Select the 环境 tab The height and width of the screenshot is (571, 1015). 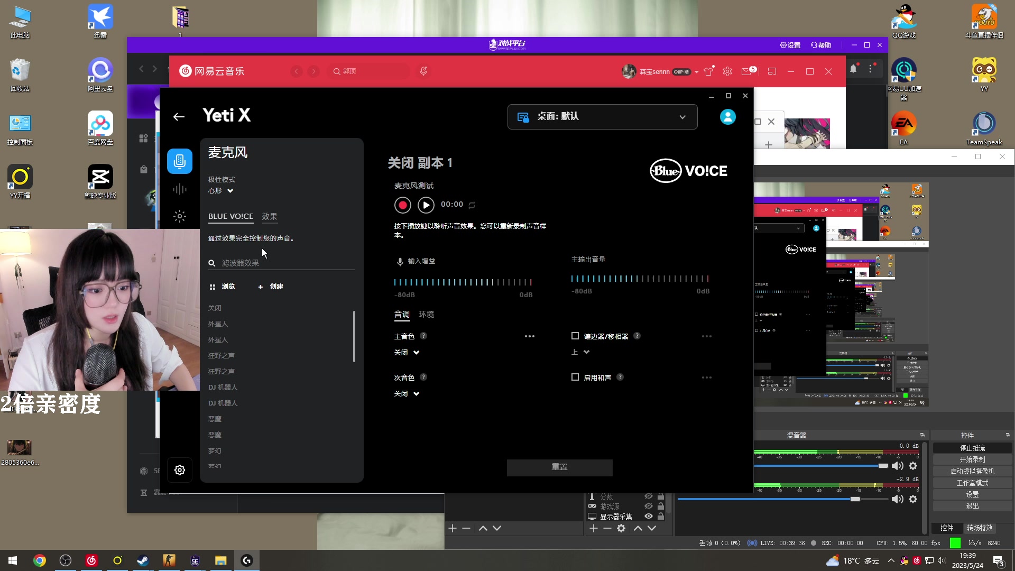[426, 314]
